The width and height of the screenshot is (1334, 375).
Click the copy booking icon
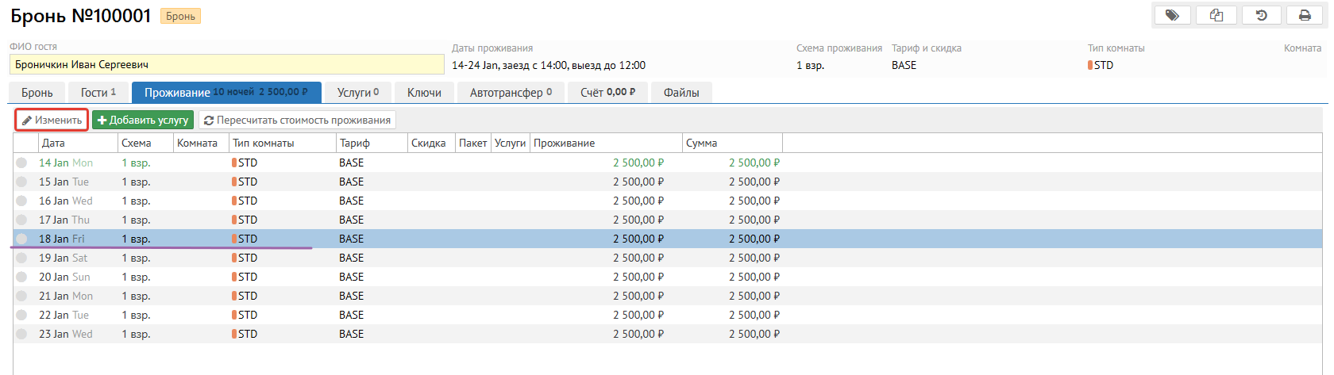click(1216, 15)
